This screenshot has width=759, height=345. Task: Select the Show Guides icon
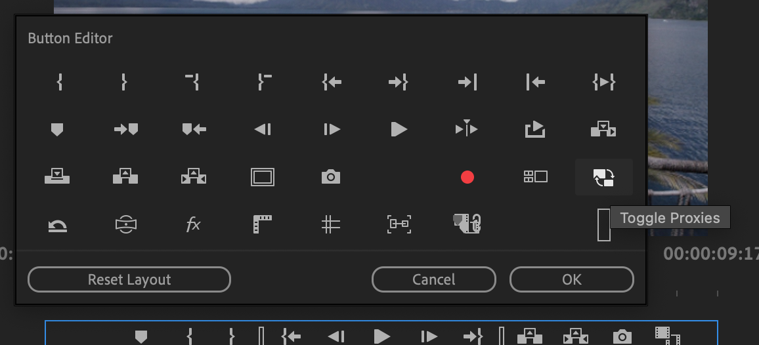[331, 224]
